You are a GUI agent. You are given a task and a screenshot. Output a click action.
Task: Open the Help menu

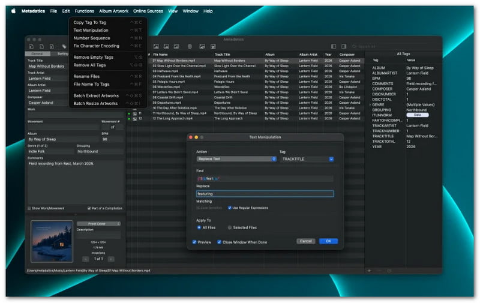pos(208,11)
